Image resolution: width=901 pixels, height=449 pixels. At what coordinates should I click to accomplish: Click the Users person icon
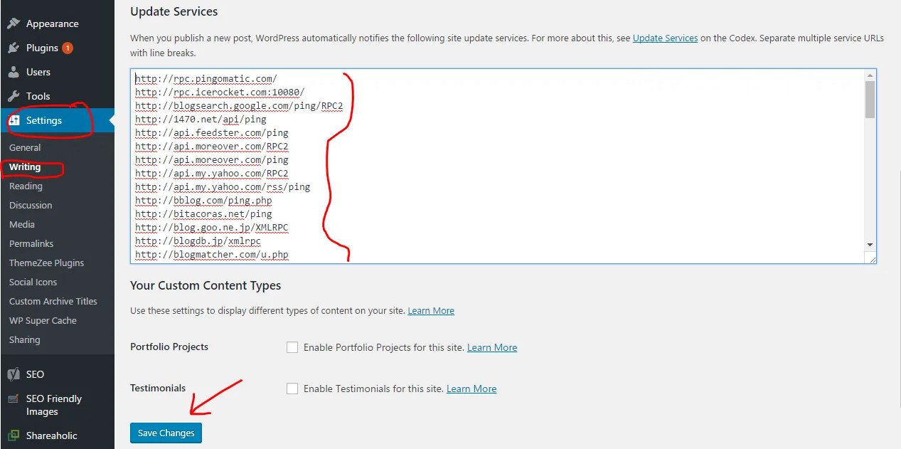point(14,72)
